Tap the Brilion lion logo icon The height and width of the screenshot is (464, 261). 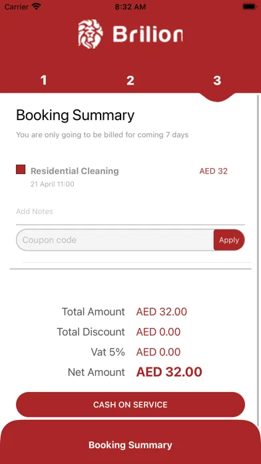click(91, 33)
